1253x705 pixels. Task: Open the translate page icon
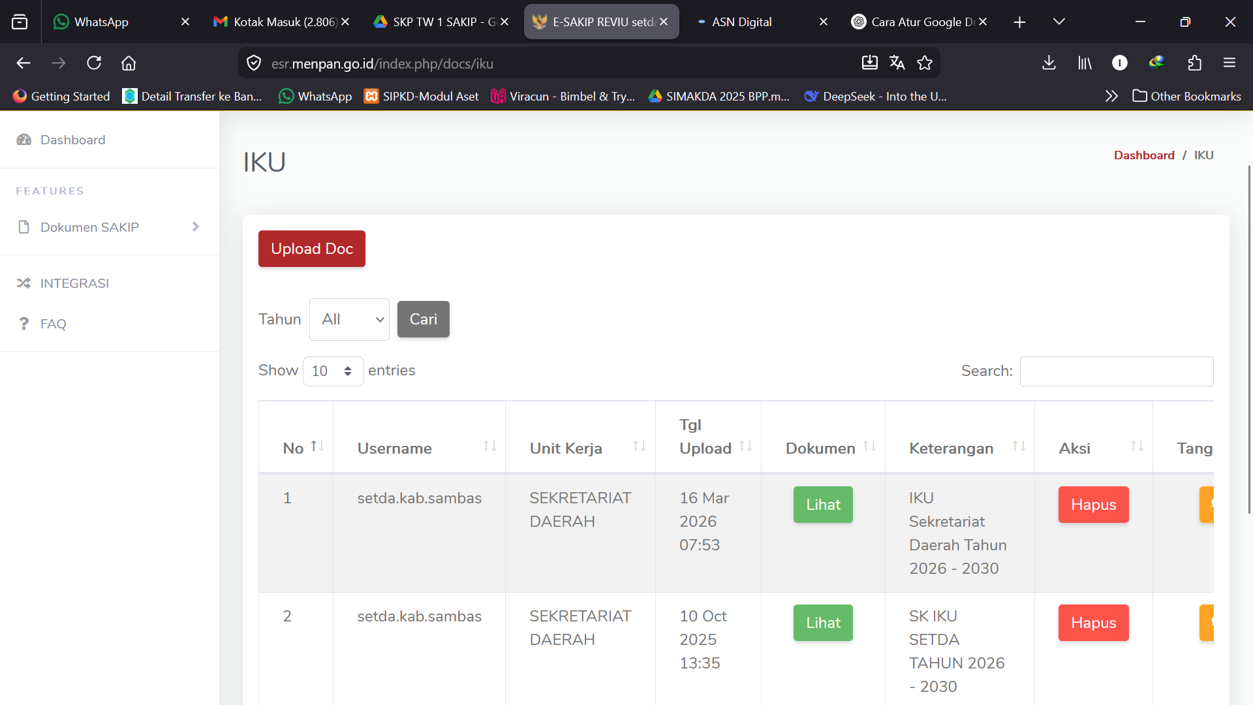(x=897, y=63)
